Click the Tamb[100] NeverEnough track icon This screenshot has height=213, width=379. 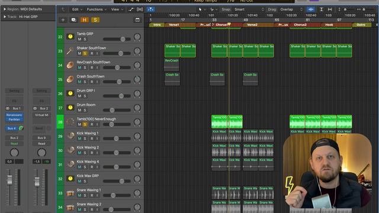click(70, 122)
